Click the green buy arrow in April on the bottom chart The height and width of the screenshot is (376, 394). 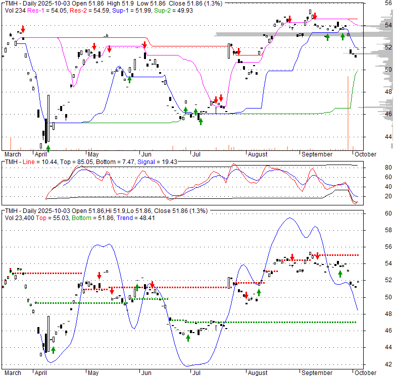point(53,350)
